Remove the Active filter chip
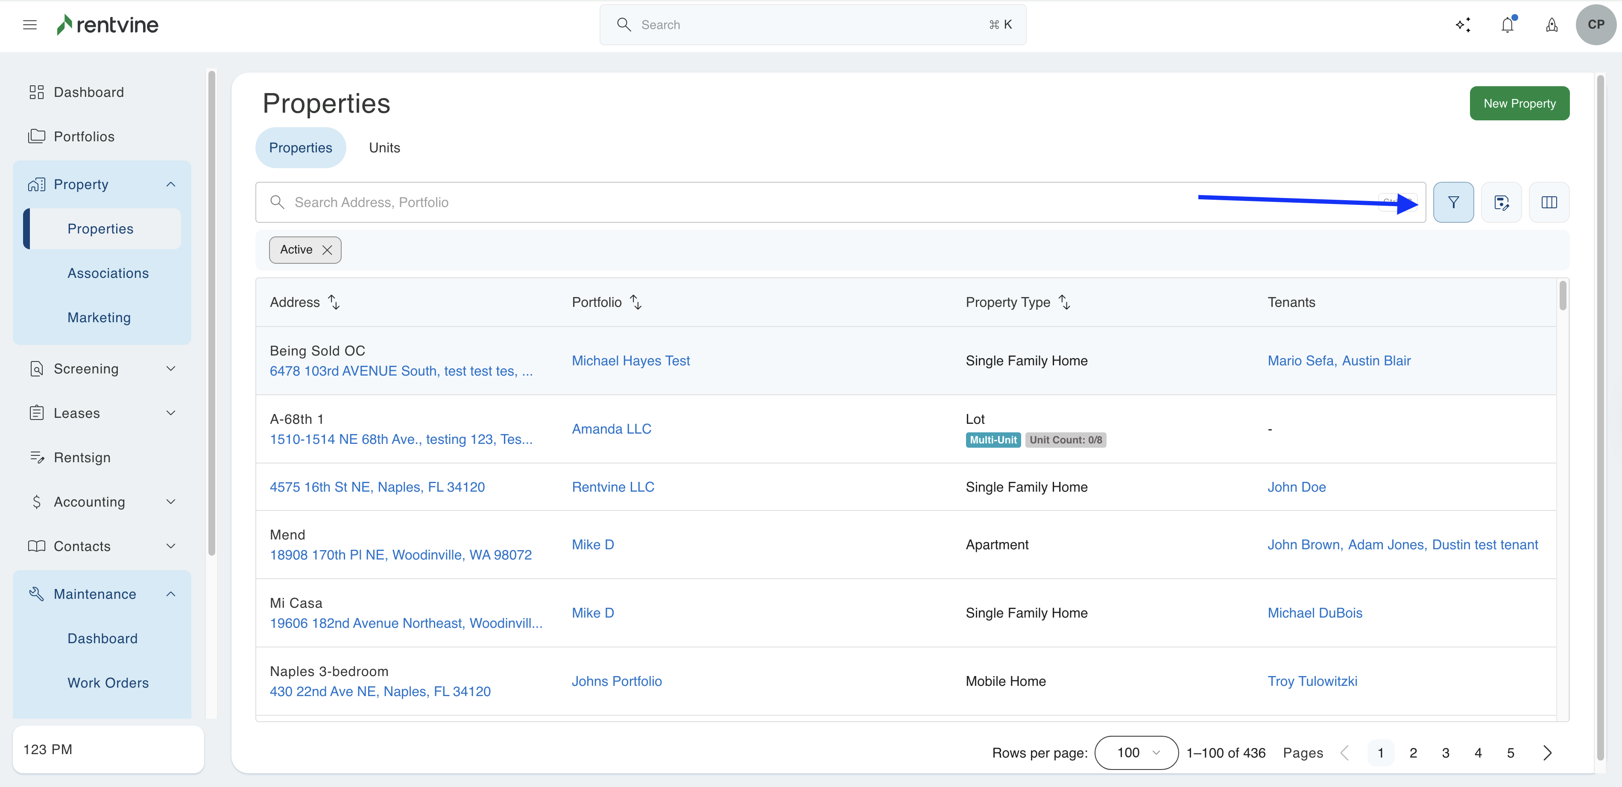Viewport: 1622px width, 787px height. (x=327, y=250)
